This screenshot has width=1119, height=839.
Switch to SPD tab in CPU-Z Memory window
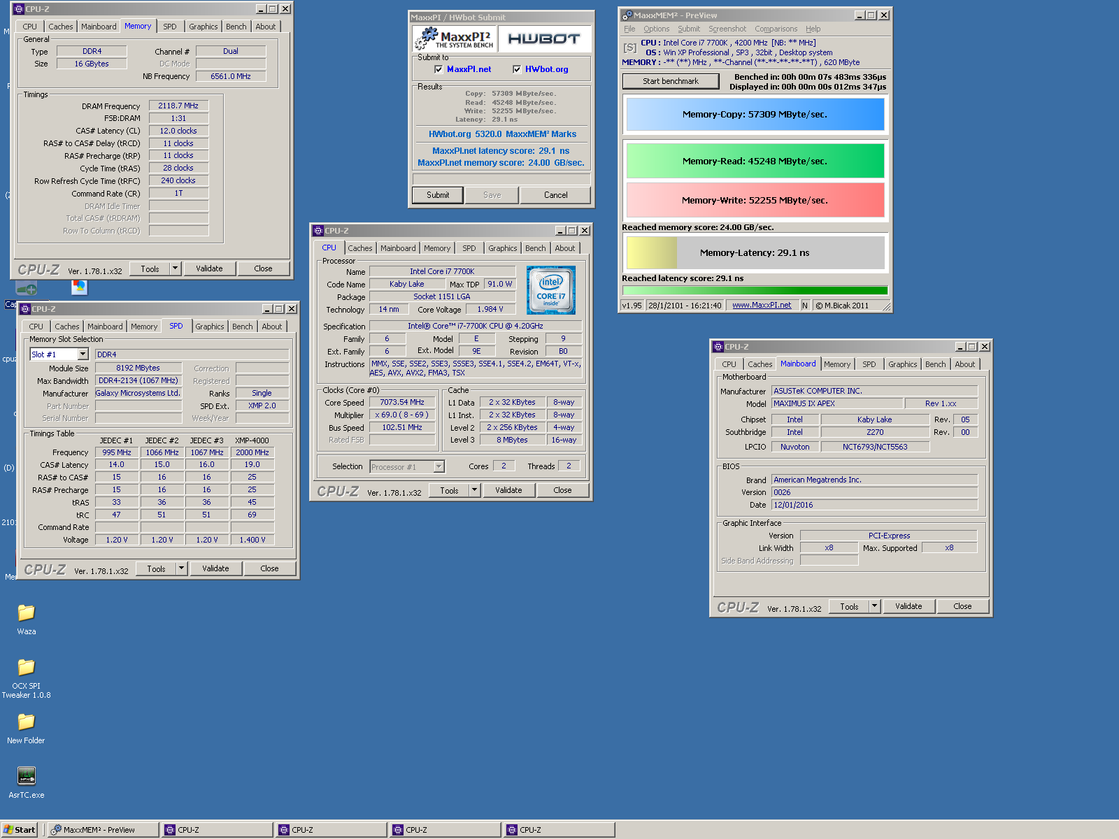click(x=170, y=27)
